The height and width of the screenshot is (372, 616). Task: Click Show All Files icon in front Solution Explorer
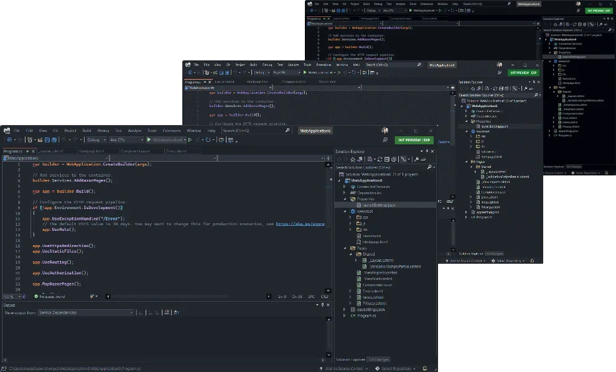pyautogui.click(x=394, y=159)
